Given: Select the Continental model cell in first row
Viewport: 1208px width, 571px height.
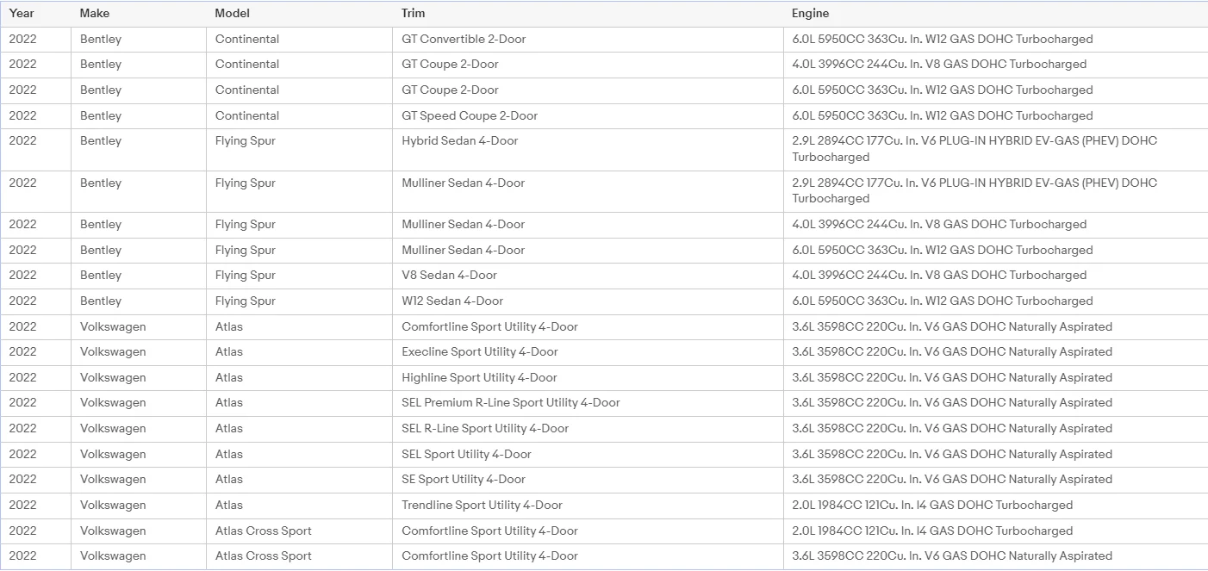Looking at the screenshot, I should 299,40.
